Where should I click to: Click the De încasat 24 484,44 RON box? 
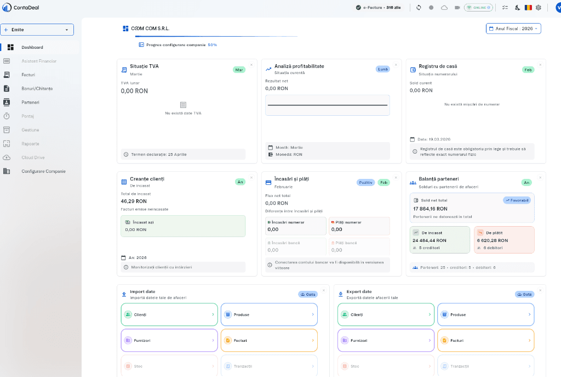coord(440,240)
